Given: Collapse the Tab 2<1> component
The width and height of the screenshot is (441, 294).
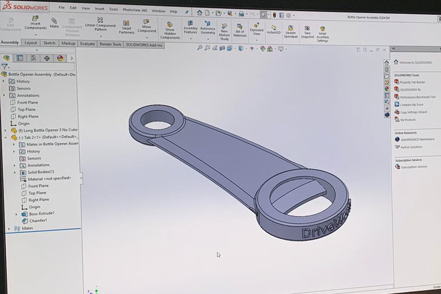Looking at the screenshot, I should click(x=6, y=138).
